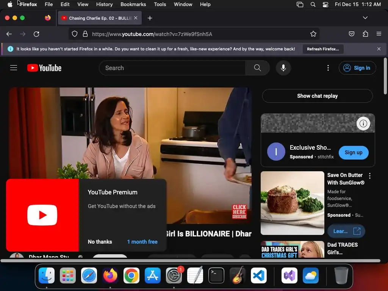Click the page vertical scrollbar
The width and height of the screenshot is (388, 291).
[x=385, y=76]
